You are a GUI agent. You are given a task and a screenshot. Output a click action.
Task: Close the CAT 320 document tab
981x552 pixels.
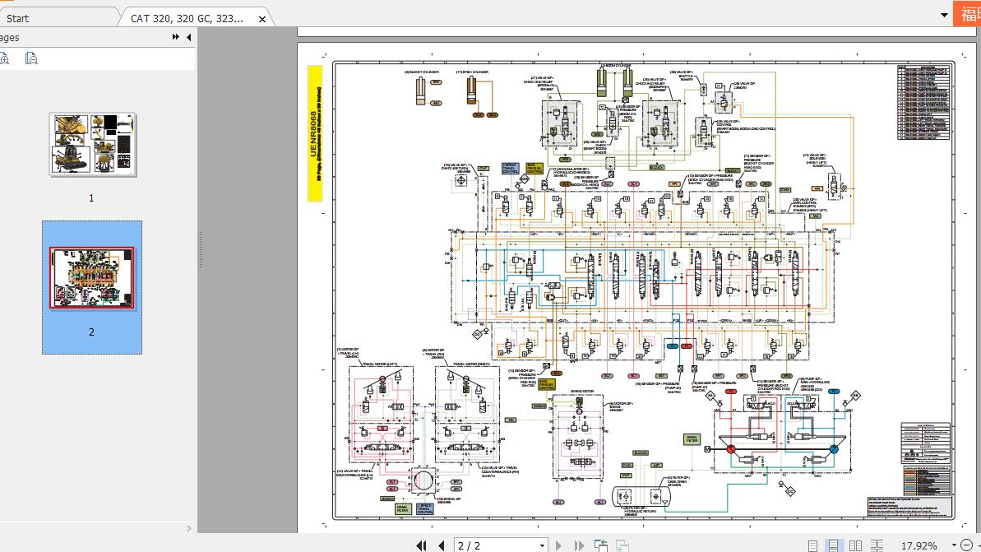pyautogui.click(x=261, y=17)
